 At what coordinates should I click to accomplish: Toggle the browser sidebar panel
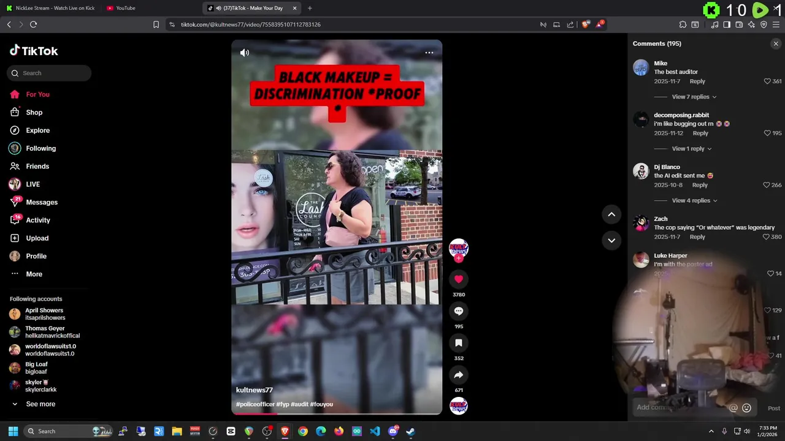coord(727,24)
